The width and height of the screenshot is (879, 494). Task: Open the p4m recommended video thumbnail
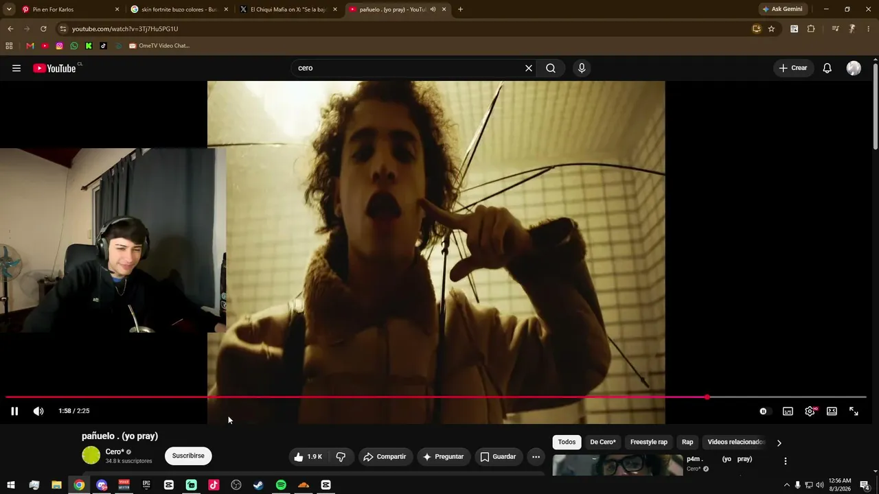617,465
